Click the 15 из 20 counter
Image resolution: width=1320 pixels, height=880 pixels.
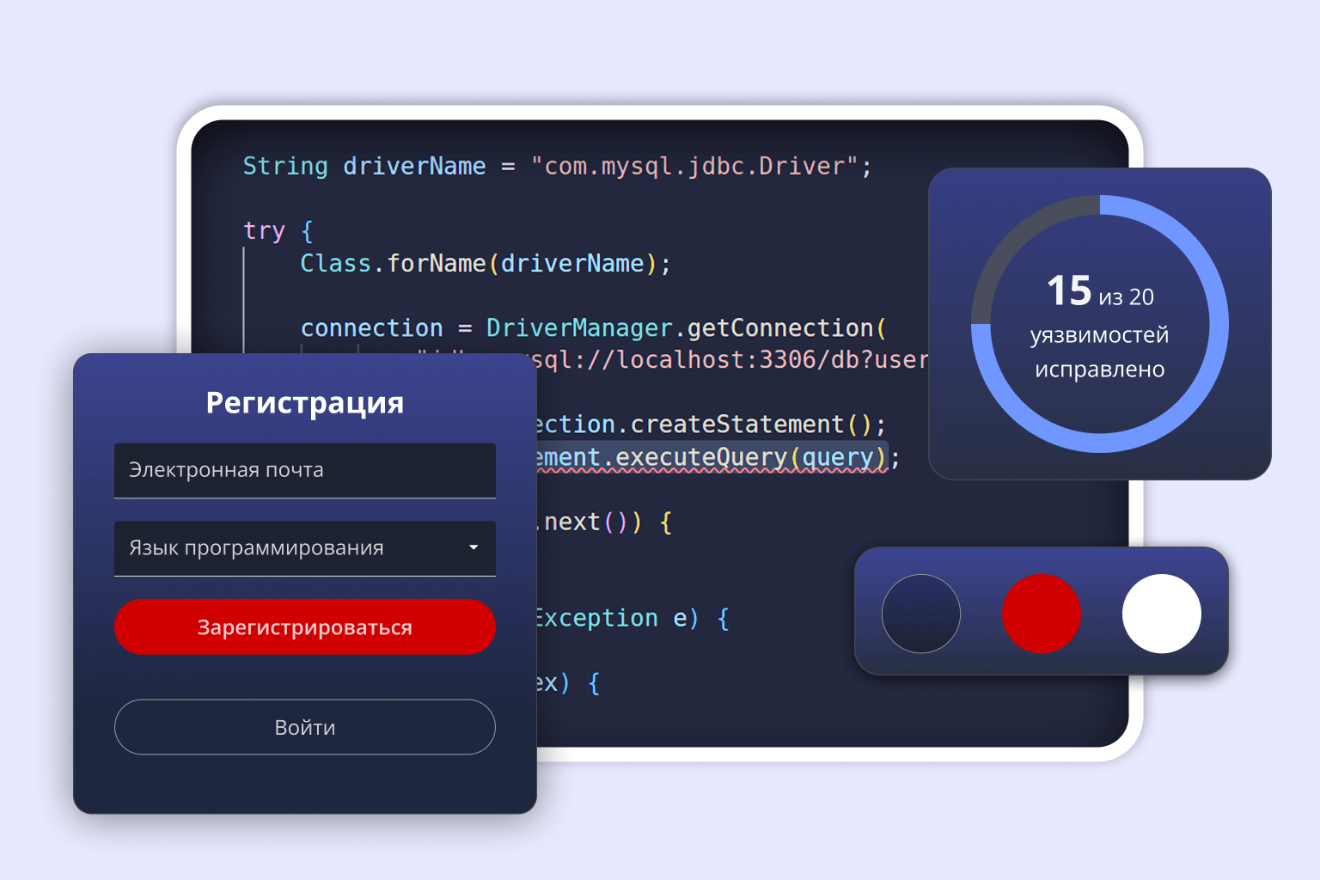[x=1099, y=292]
